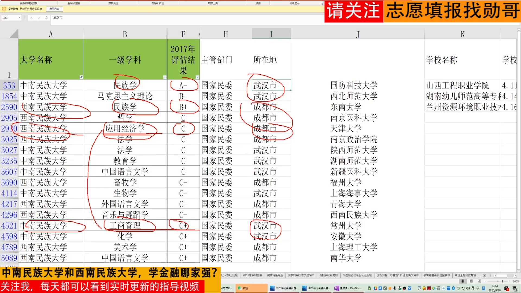Open the 2017年评估结果 filter dropdown

point(197,77)
